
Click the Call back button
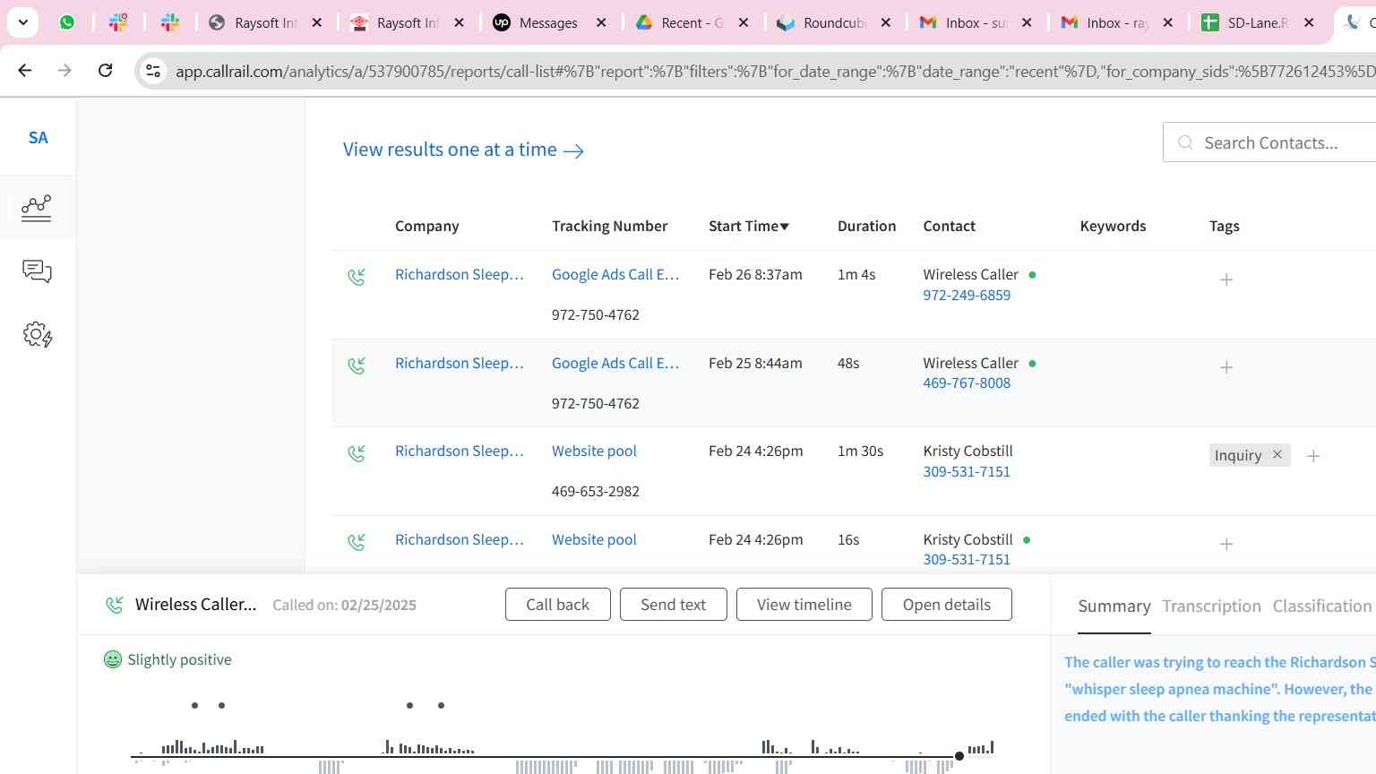click(x=558, y=605)
